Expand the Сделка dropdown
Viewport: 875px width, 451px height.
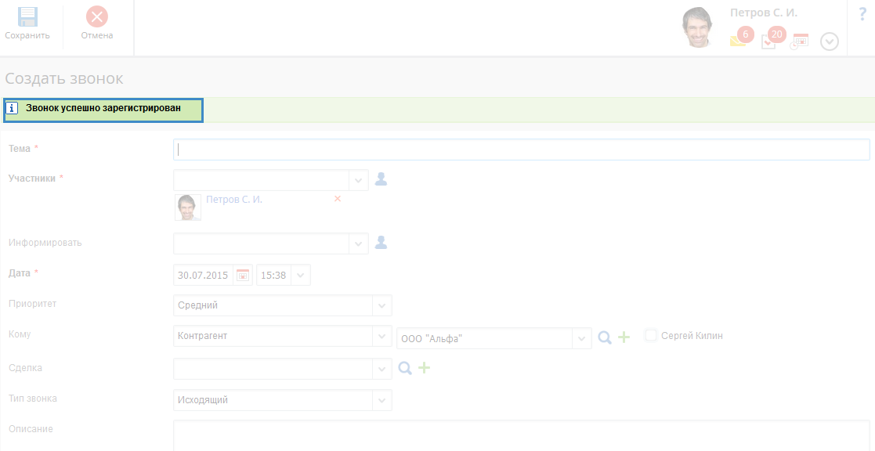coord(381,369)
